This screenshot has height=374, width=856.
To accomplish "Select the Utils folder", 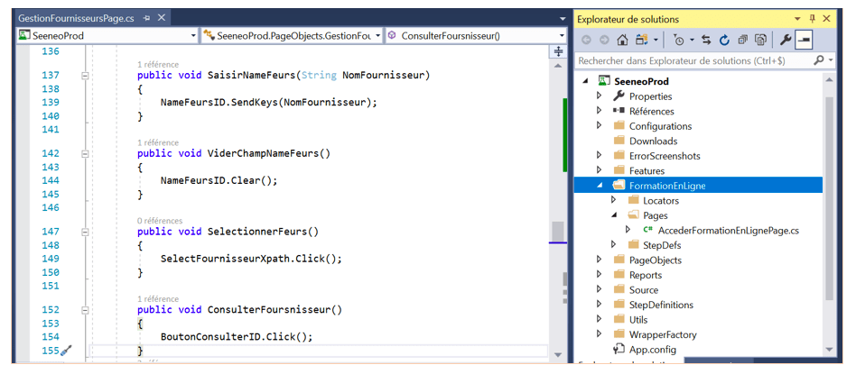I will click(x=638, y=320).
